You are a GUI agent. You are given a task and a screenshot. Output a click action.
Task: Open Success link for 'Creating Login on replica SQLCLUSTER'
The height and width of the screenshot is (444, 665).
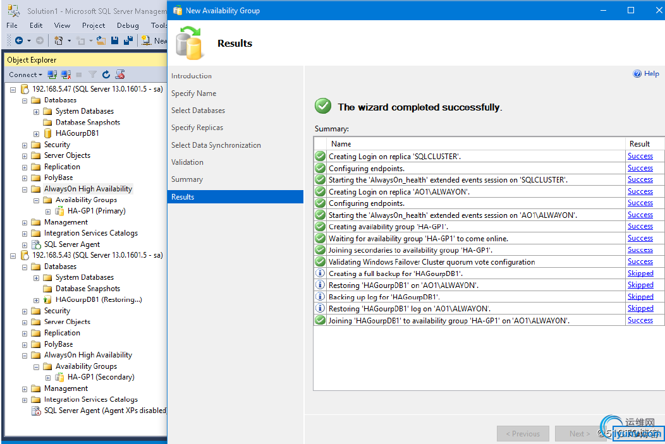(x=640, y=157)
